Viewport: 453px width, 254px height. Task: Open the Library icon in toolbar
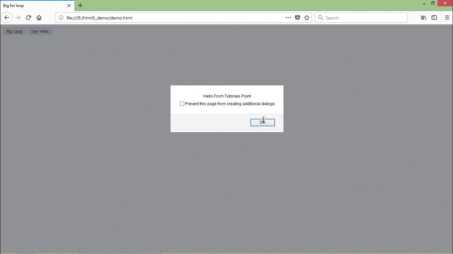pyautogui.click(x=423, y=18)
